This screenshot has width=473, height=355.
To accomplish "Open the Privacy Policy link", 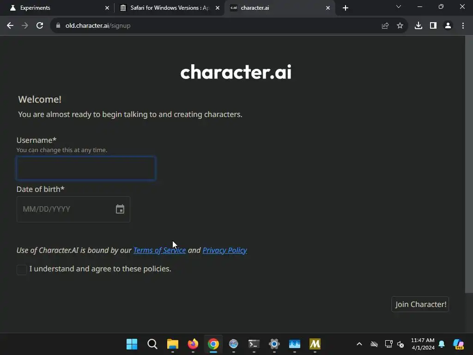I will tap(225, 250).
